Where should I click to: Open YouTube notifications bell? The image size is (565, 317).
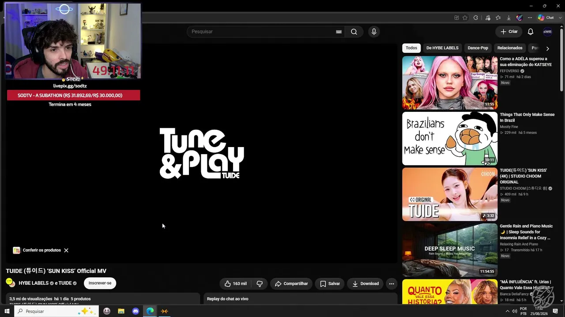coord(531,32)
